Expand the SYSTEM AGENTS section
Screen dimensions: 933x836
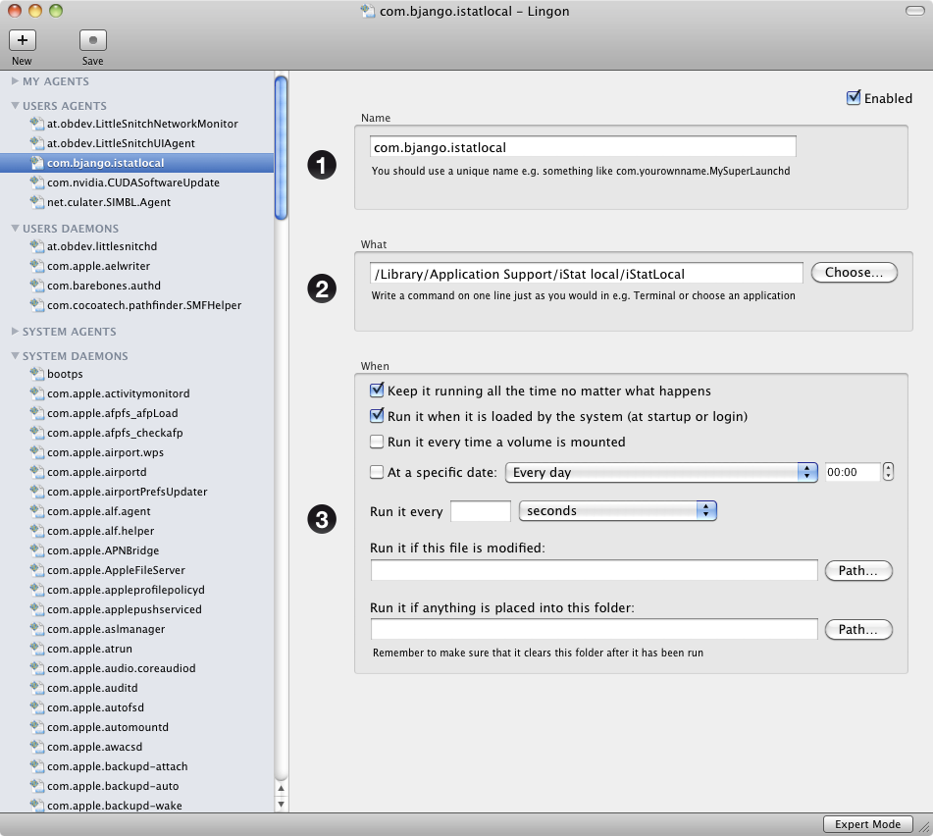coord(15,331)
